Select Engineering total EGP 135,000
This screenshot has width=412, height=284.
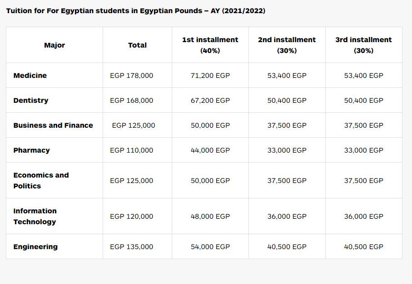tap(131, 247)
